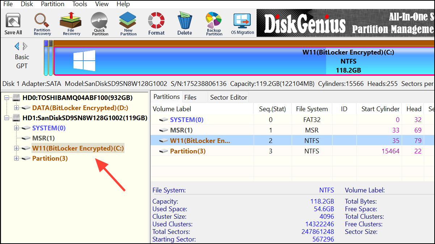
Task: Expand the W11(BitLocker Encrypted)(C:) tree node
Action: click(x=16, y=148)
